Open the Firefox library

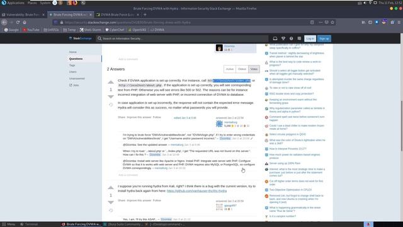[363, 23]
